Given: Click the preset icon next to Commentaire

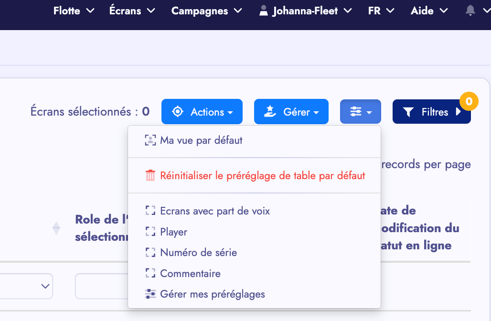Looking at the screenshot, I should pos(150,274).
